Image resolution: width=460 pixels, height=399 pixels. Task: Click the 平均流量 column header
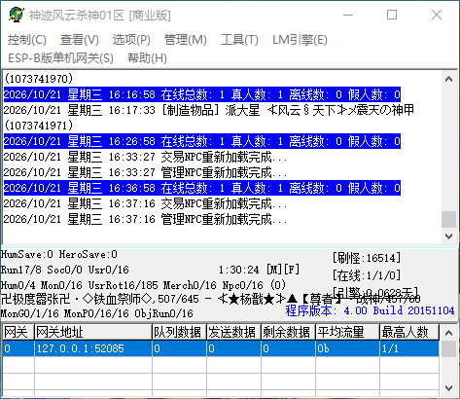coord(347,332)
